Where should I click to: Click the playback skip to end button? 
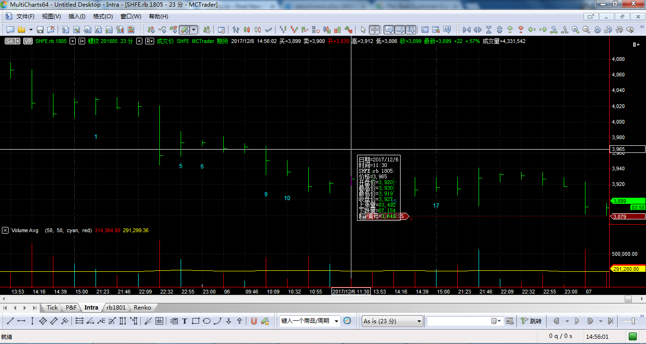[611, 321]
